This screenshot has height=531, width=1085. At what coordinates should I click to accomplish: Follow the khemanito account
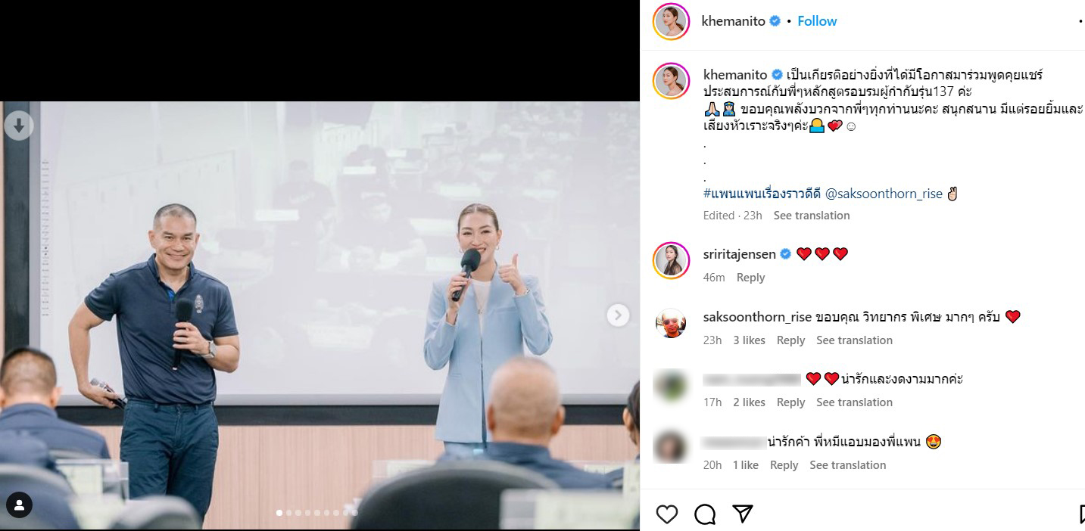click(817, 21)
